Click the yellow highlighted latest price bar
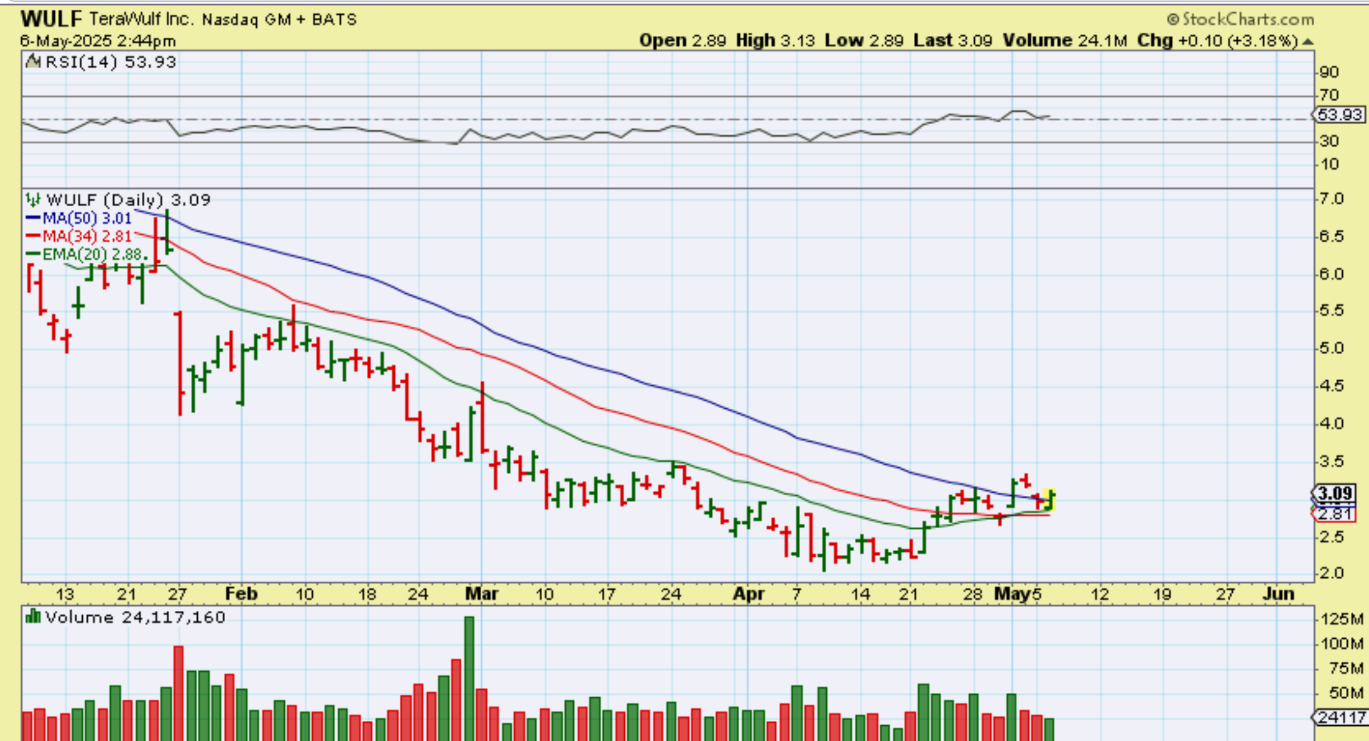The image size is (1369, 741). click(x=1050, y=499)
